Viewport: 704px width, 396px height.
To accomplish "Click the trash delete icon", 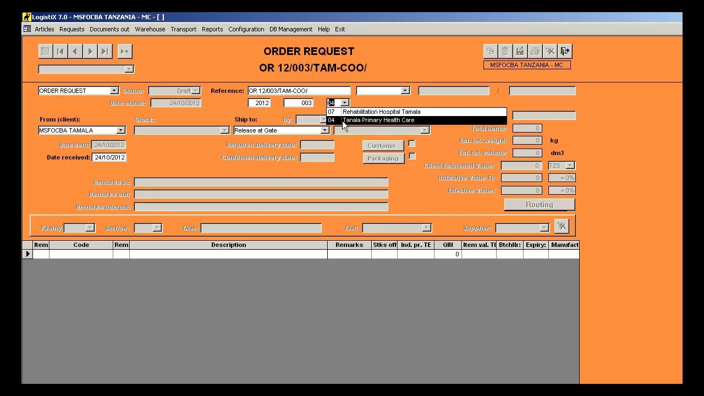I will coord(505,51).
